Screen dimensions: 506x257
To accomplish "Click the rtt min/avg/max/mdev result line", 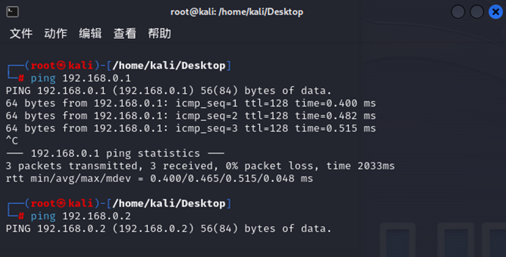I will [x=159, y=179].
